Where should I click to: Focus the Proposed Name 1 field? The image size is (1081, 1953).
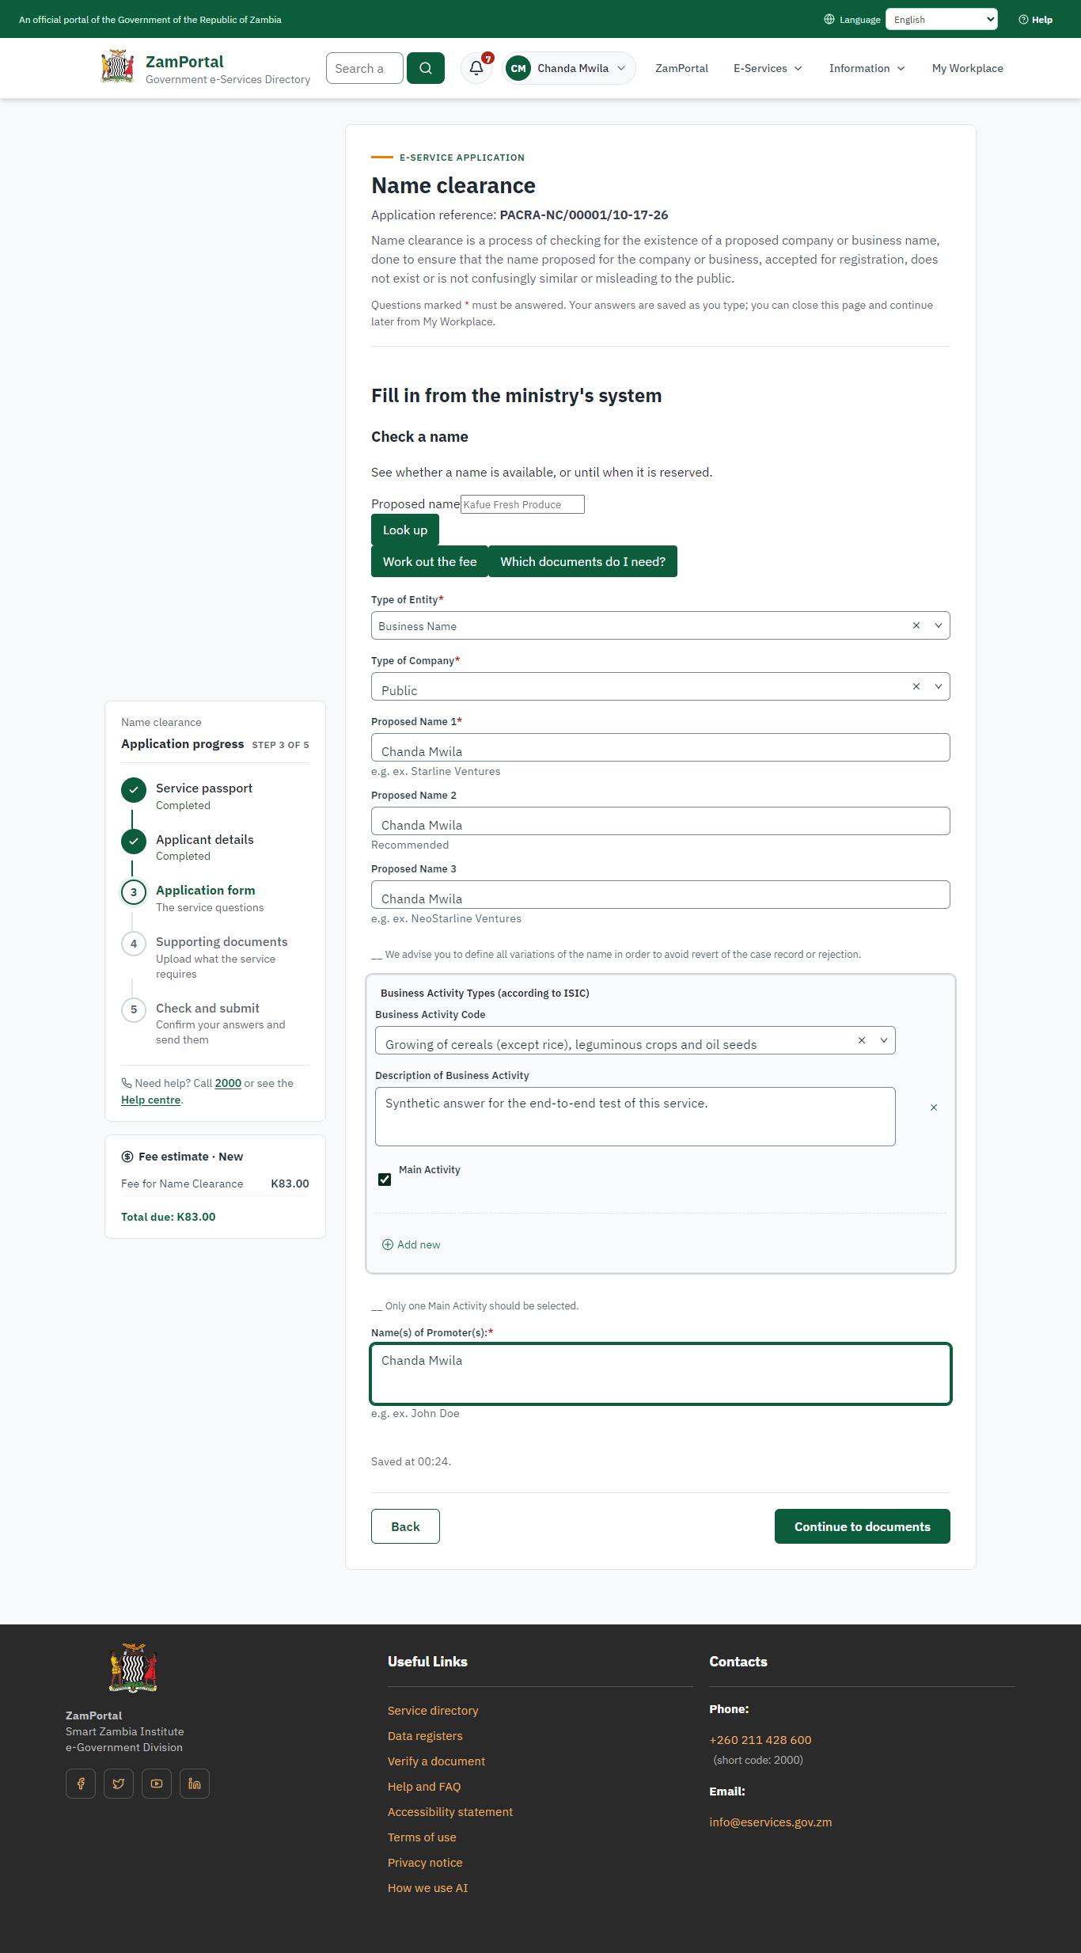661,747
